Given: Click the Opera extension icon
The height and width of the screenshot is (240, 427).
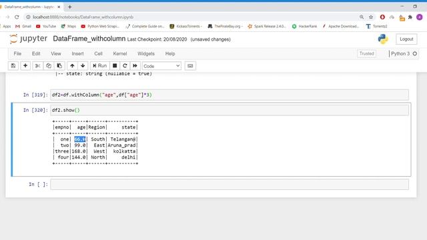Looking at the screenshot, I should 382,17.
